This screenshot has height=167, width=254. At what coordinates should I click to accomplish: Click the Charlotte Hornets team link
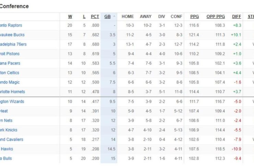pos(12,92)
